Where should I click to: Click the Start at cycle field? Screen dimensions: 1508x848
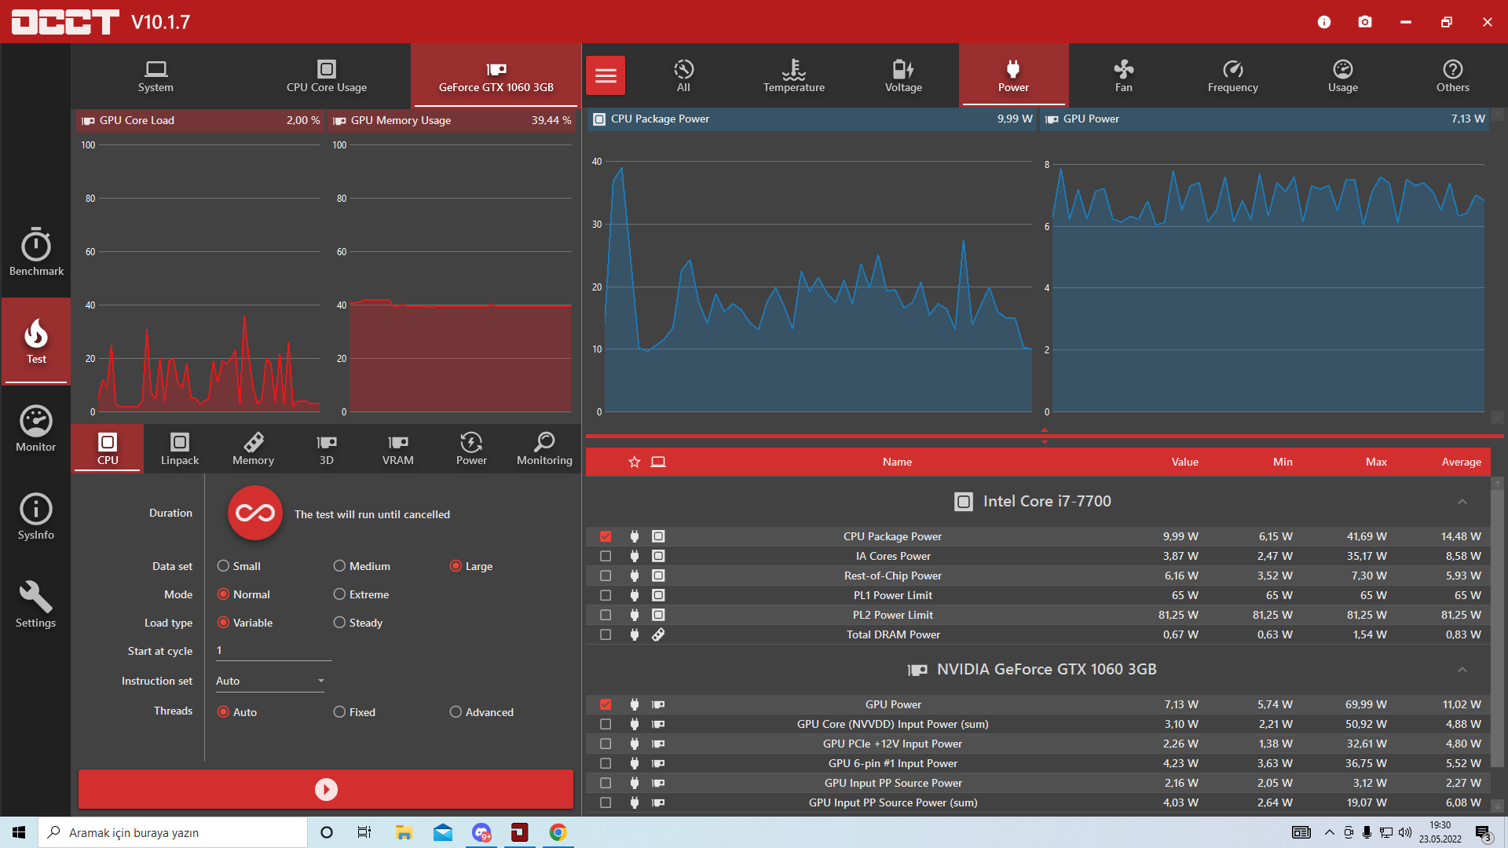(273, 650)
